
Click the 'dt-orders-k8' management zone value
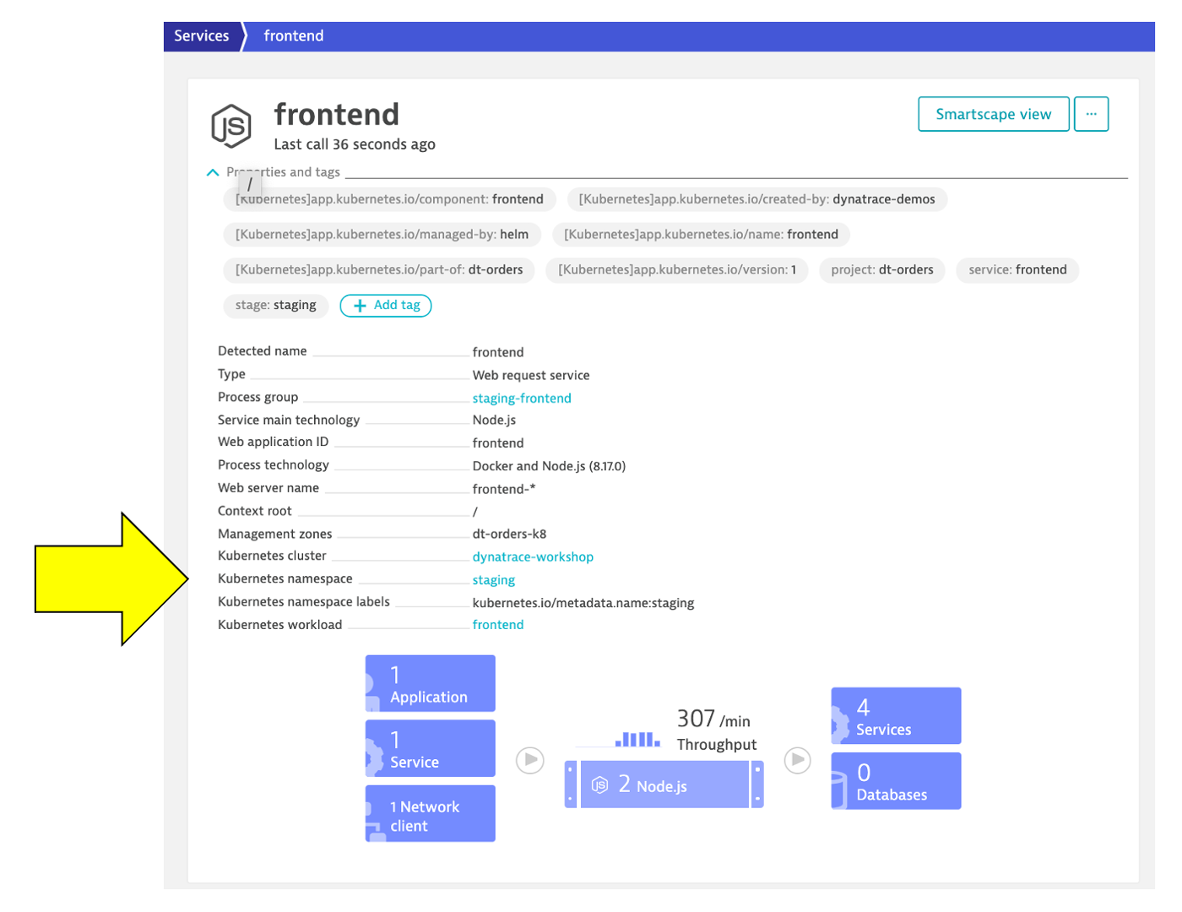tap(509, 535)
